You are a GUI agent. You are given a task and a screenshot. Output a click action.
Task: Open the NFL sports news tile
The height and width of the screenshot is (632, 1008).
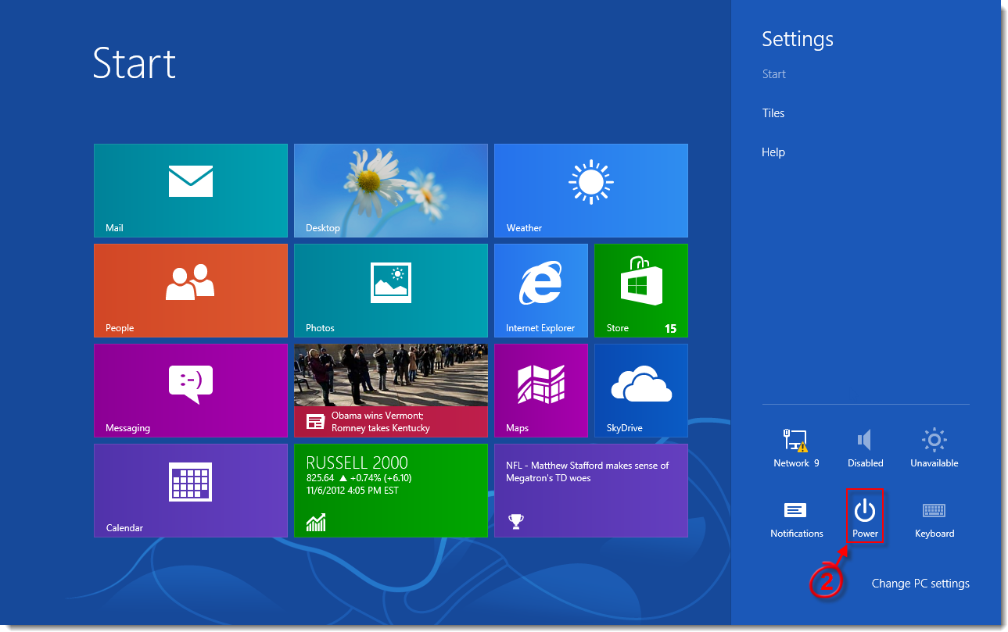coord(591,491)
